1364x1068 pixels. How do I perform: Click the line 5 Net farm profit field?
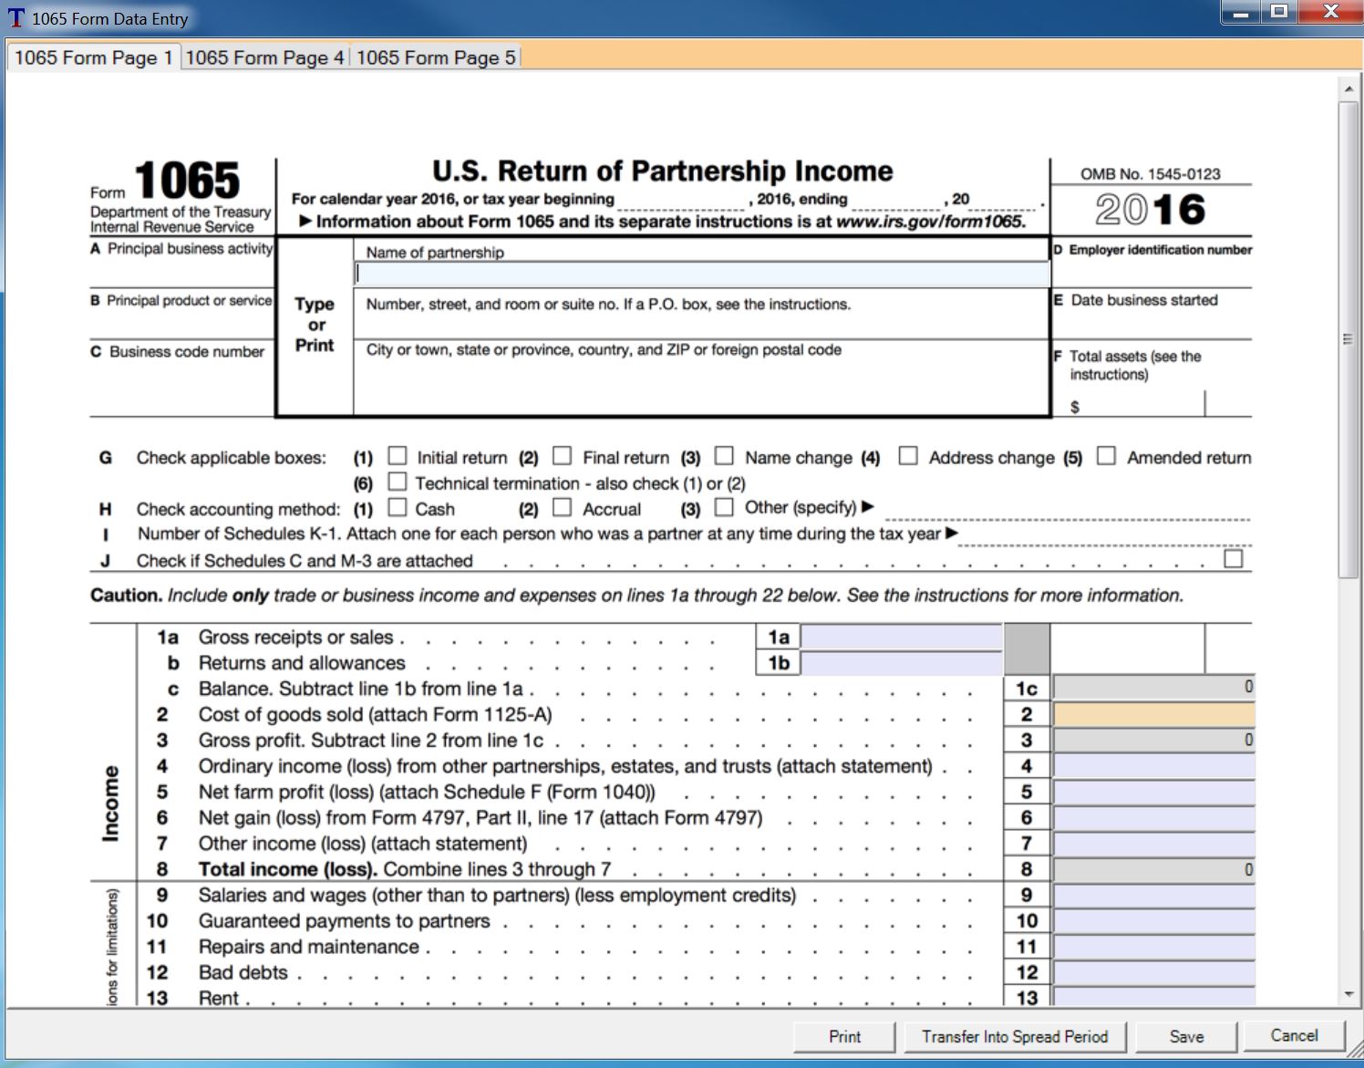point(1153,792)
